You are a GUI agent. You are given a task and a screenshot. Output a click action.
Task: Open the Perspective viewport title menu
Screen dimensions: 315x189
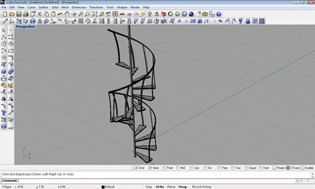25,27
